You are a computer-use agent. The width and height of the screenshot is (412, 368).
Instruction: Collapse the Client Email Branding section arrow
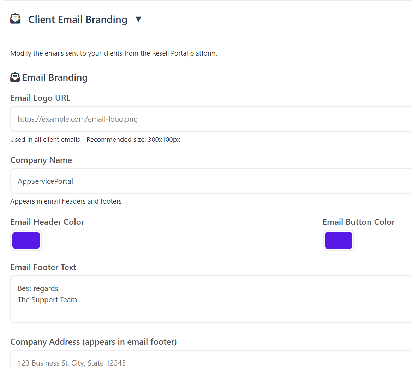point(138,19)
